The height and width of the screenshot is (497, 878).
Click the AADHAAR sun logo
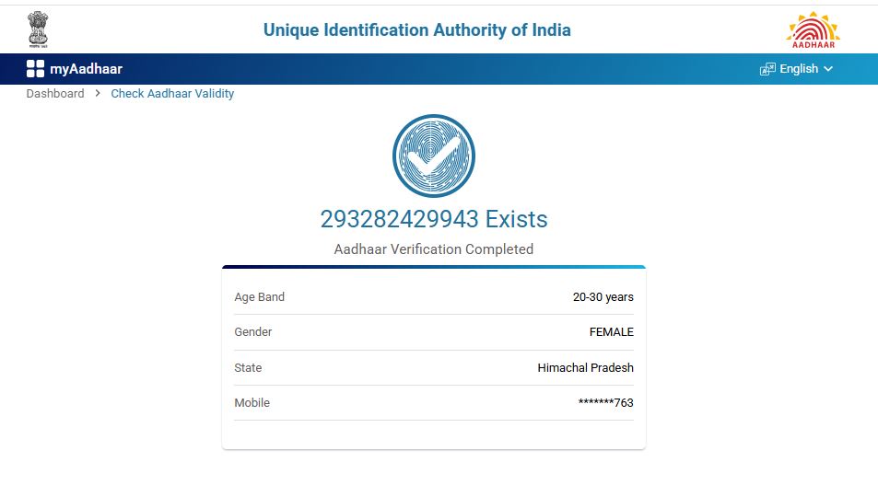tap(813, 29)
